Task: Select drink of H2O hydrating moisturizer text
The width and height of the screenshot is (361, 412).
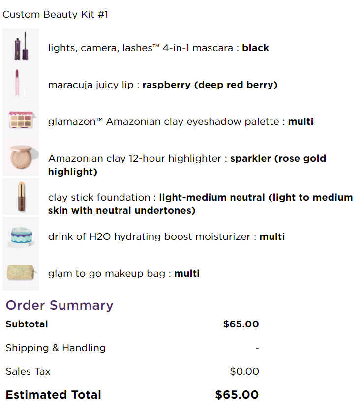Action: [150, 237]
